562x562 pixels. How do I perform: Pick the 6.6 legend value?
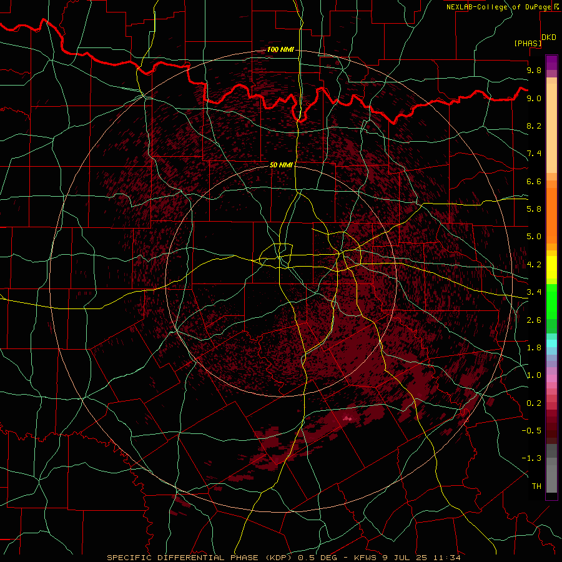pos(534,181)
